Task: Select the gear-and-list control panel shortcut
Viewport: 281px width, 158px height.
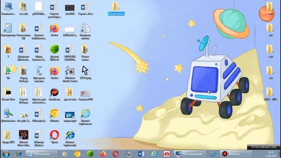Action: point(85,31)
